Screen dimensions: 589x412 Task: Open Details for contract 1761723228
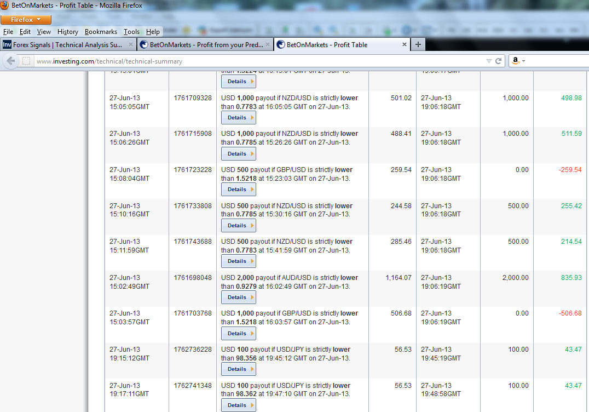point(239,190)
